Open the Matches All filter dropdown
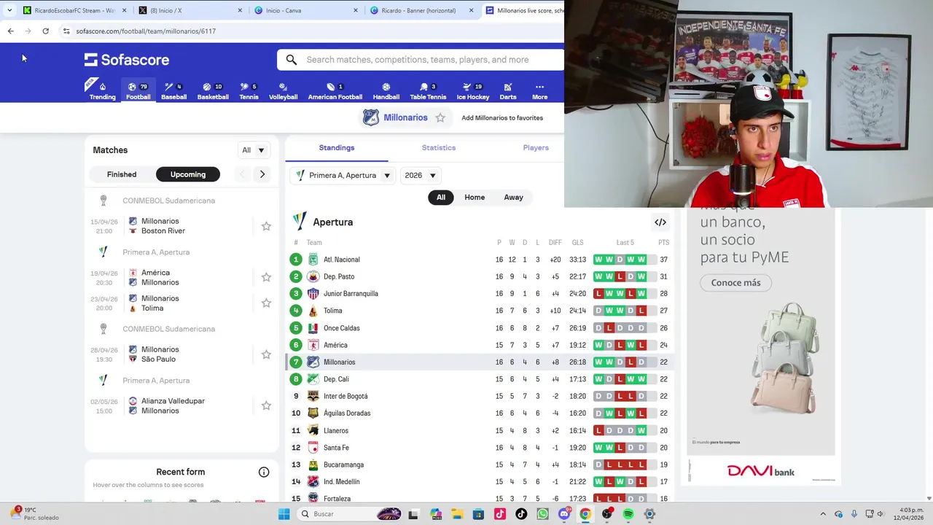The height and width of the screenshot is (525, 933). tap(254, 150)
